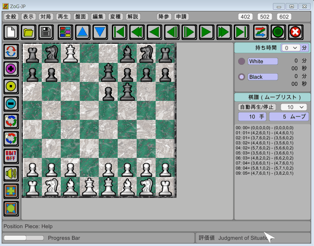The height and width of the screenshot is (246, 314).
Task: Click the red X stop icon
Action: click(295, 32)
